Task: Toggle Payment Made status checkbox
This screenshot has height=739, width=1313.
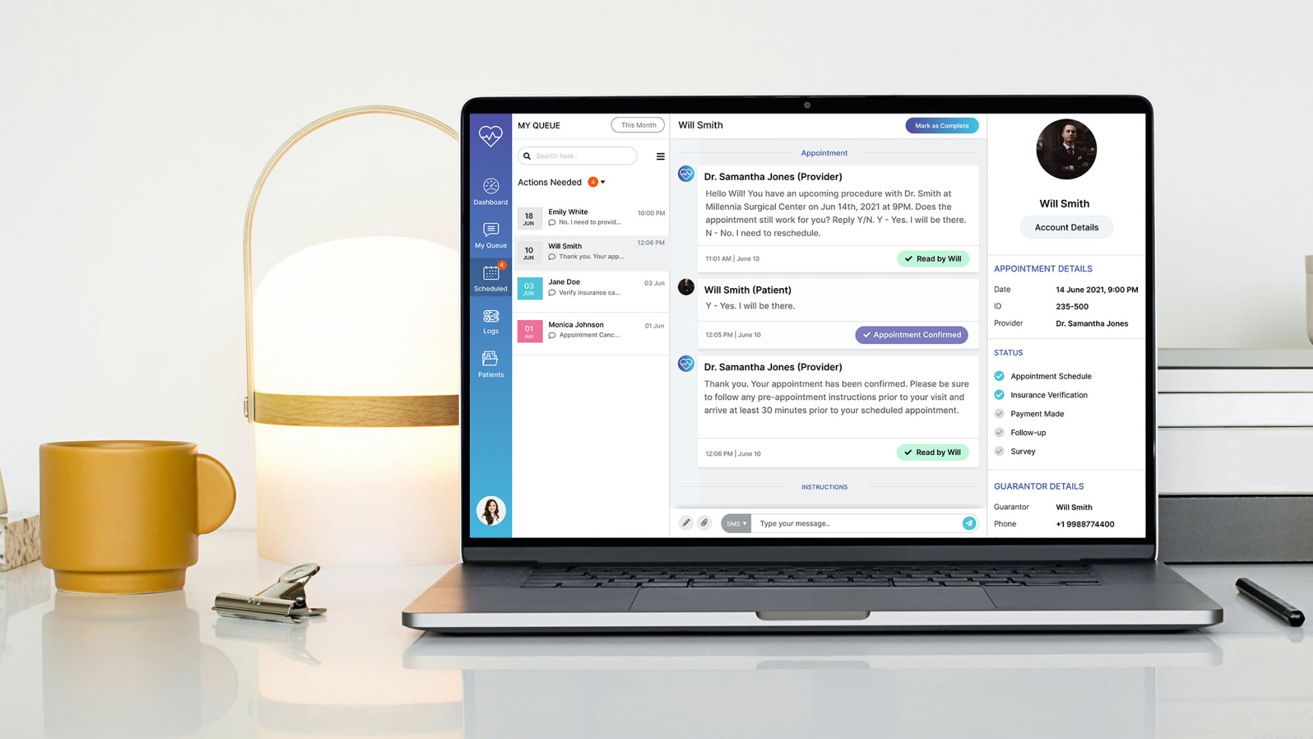Action: pos(998,413)
